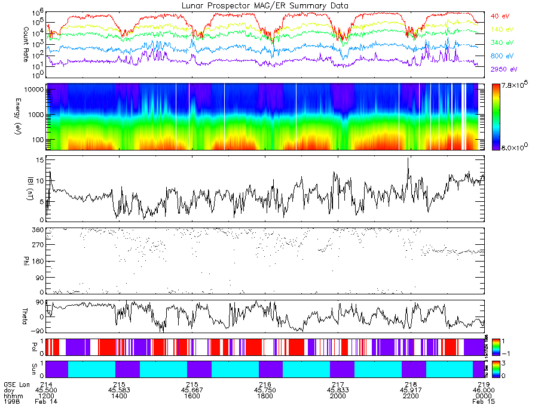Click the 'GSE Lon' row label
This screenshot has width=538, height=418.
click(17, 385)
